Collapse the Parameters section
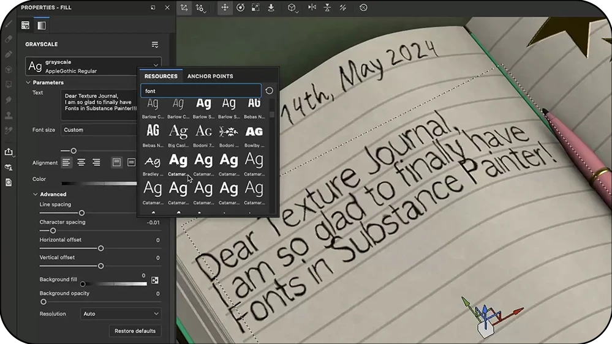 [28, 83]
